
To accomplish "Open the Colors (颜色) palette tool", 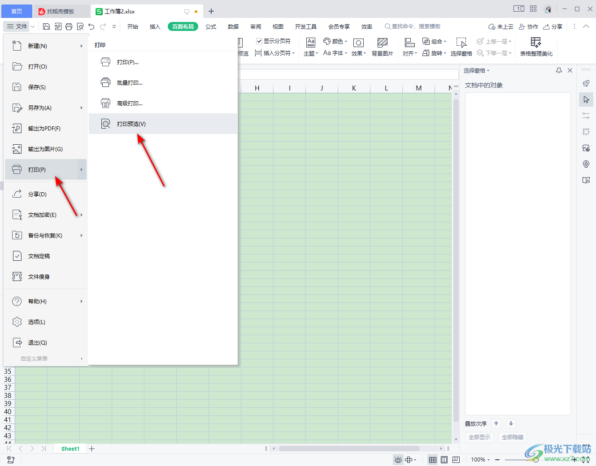I will click(335, 41).
